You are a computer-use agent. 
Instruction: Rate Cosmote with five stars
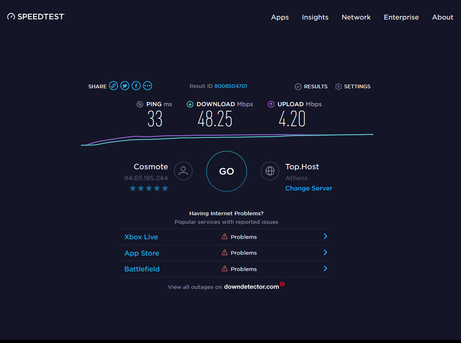pyautogui.click(x=165, y=188)
